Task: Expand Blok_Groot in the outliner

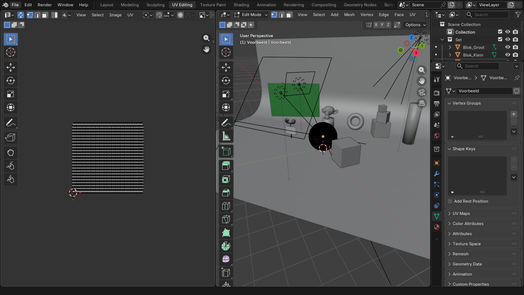Action: click(450, 47)
